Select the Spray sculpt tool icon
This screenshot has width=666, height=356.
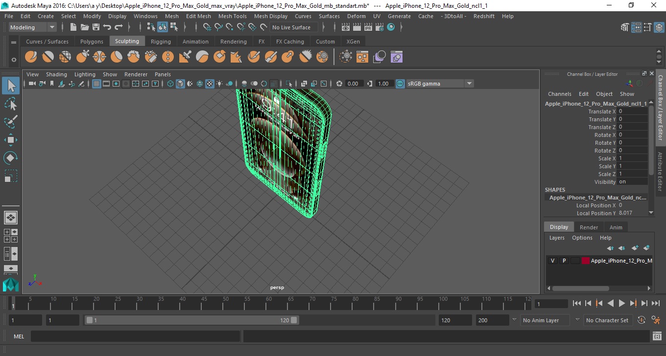point(151,57)
